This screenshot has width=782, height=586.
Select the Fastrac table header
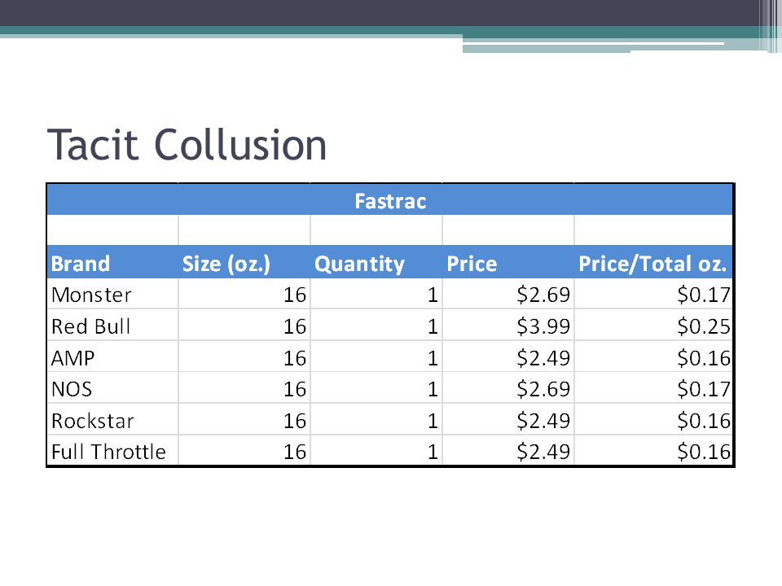390,200
